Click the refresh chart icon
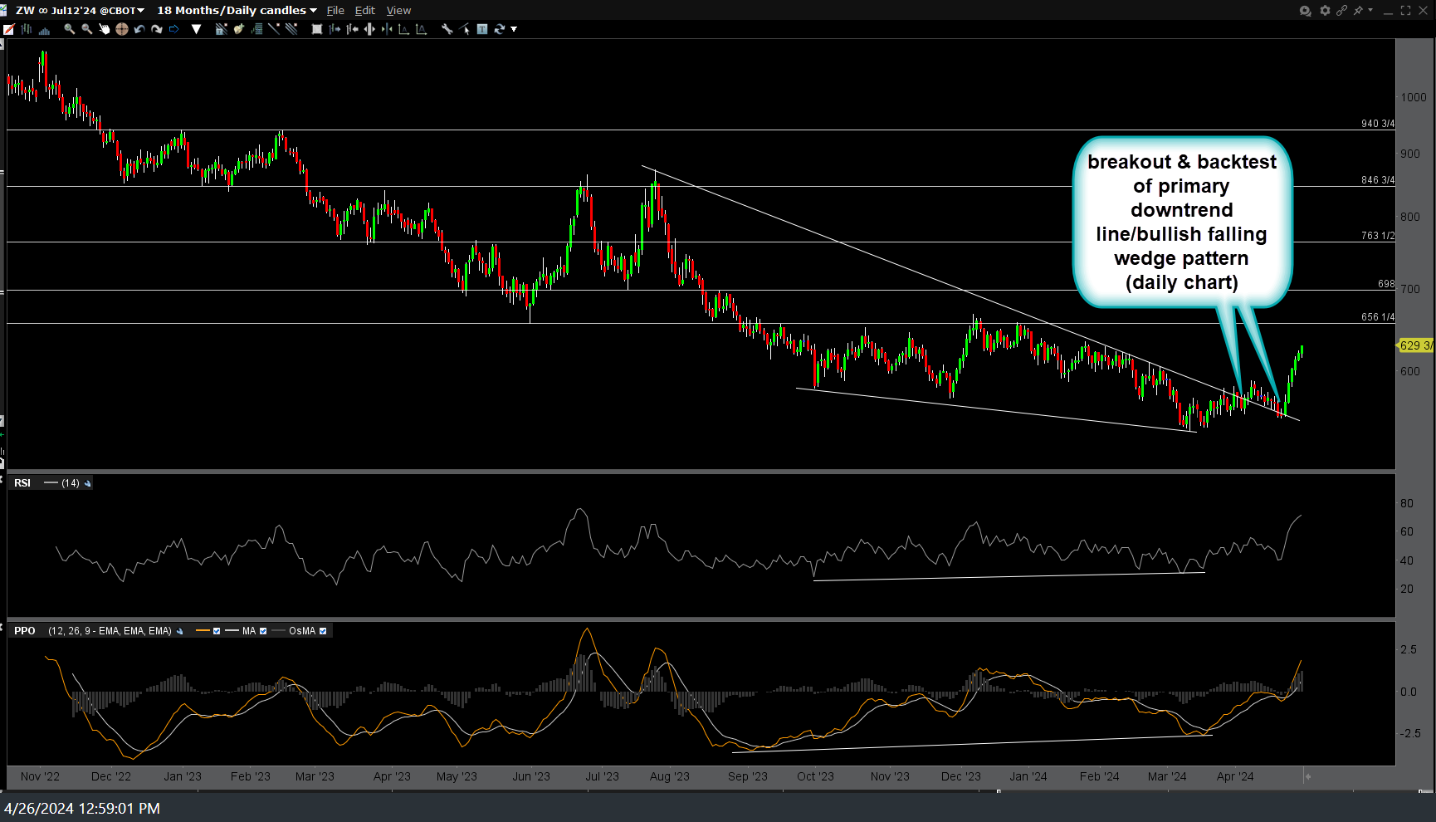Viewport: 1436px width, 822px height. [x=499, y=29]
